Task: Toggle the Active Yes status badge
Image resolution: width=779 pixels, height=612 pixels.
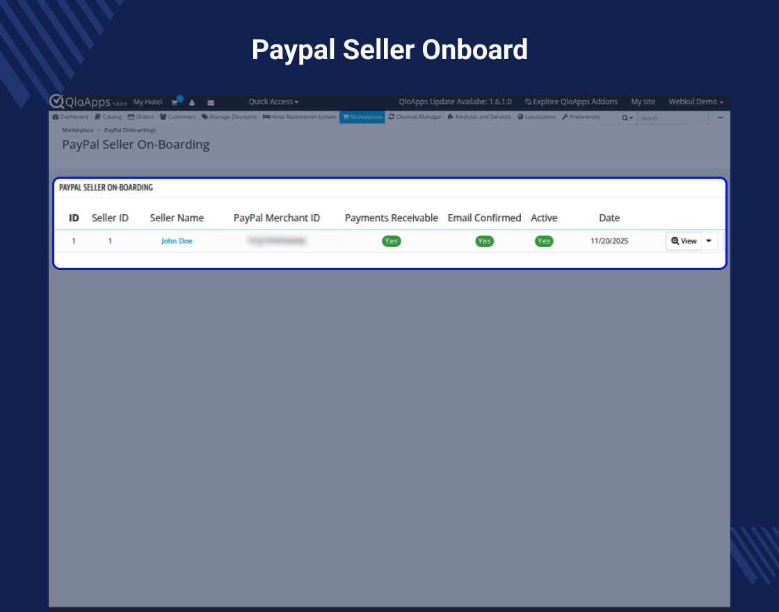Action: (x=544, y=241)
